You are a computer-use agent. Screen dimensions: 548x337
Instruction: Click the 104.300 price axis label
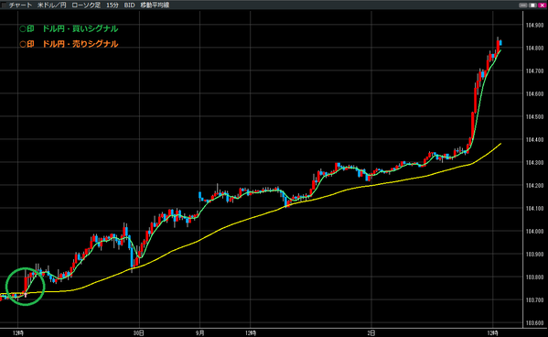pyautogui.click(x=534, y=163)
